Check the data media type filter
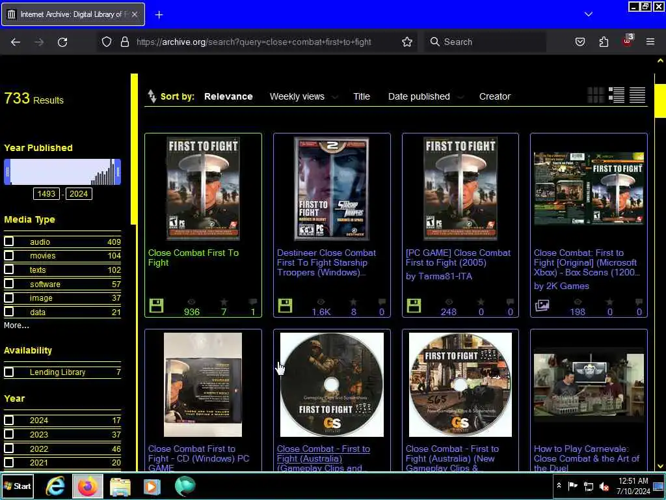This screenshot has width=666, height=500. pyautogui.click(x=9, y=312)
